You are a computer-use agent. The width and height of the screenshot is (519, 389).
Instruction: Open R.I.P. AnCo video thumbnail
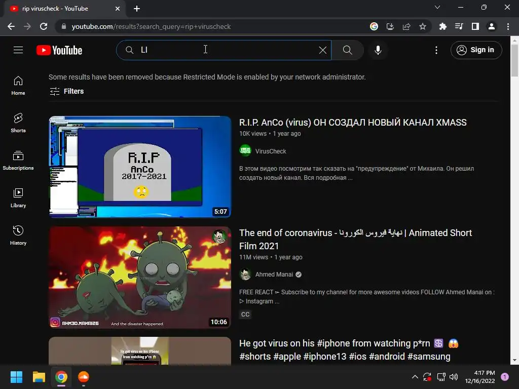click(x=140, y=167)
